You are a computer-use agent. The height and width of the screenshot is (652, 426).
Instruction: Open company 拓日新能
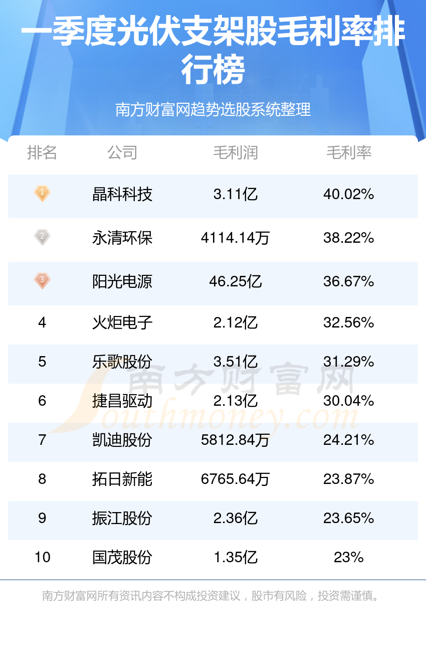coord(122,479)
